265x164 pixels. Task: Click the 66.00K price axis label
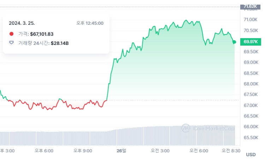pos(251,127)
